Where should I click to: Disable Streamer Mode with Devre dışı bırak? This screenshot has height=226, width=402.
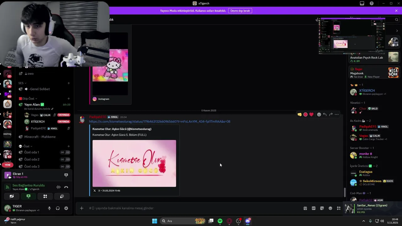(240, 11)
